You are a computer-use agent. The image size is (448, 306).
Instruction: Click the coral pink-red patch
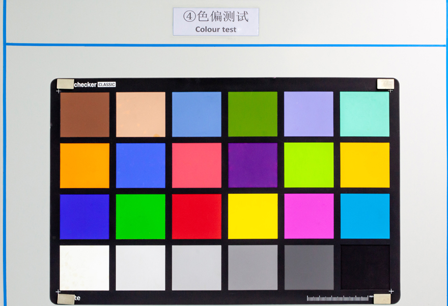coord(197,165)
